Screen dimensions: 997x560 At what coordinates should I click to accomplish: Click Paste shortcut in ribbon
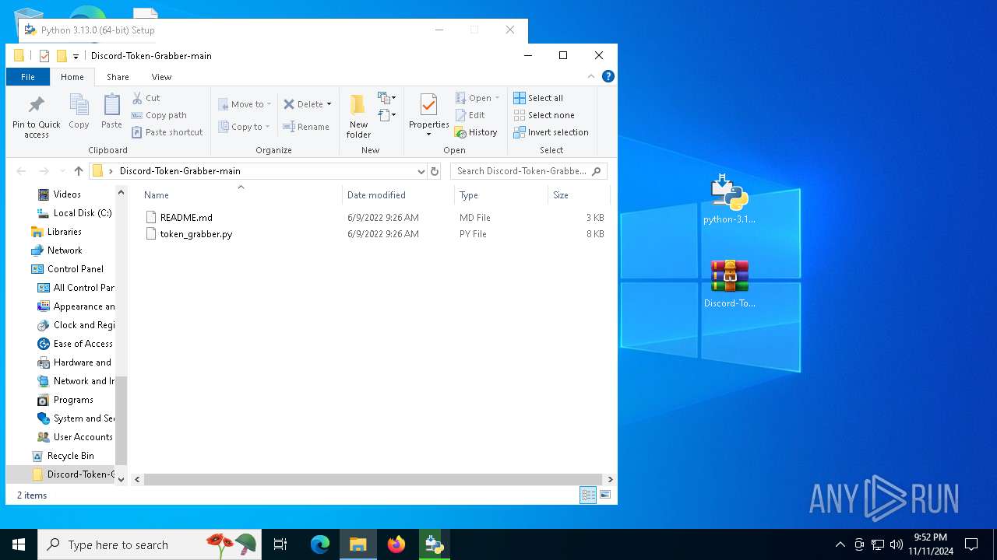(167, 132)
